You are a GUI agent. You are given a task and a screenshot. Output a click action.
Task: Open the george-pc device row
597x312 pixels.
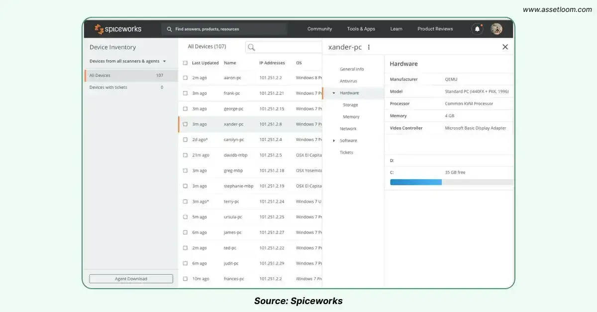tap(250, 108)
